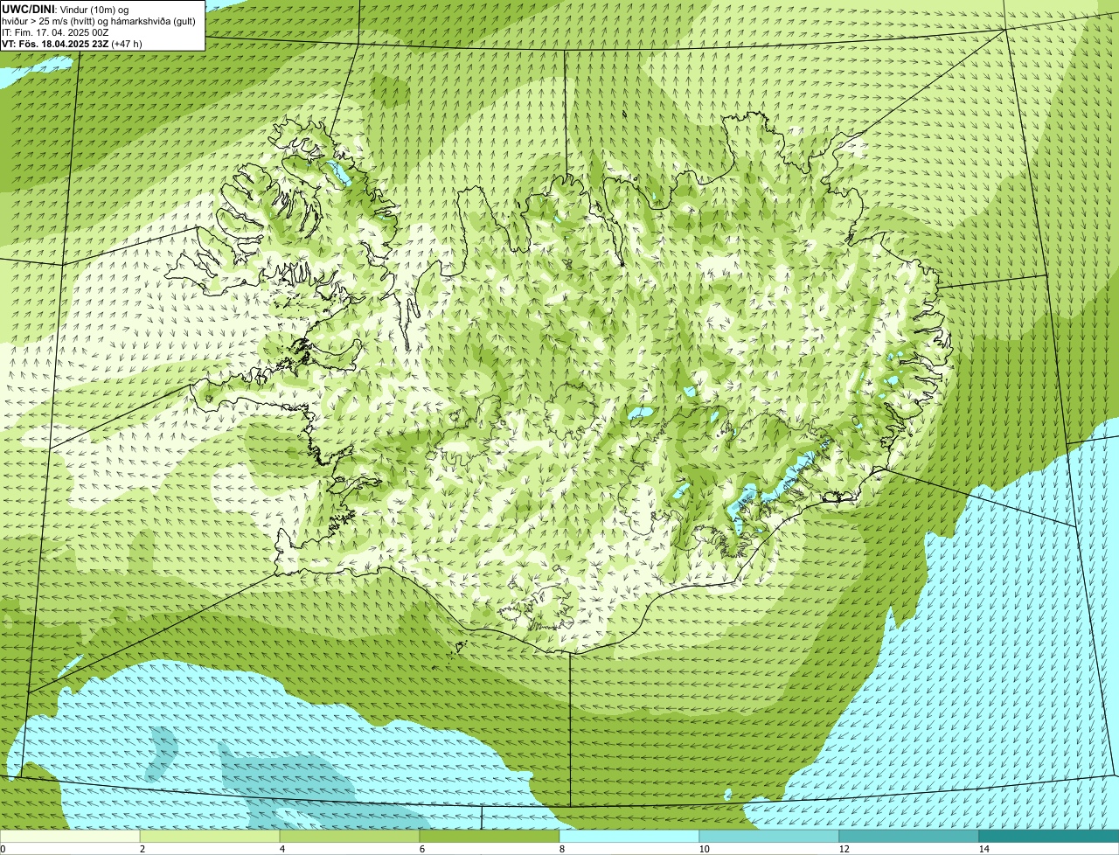Viewport: 1119px width, 855px height.
Task: Click the 12–14 teal legend swatch
Action: tap(909, 836)
